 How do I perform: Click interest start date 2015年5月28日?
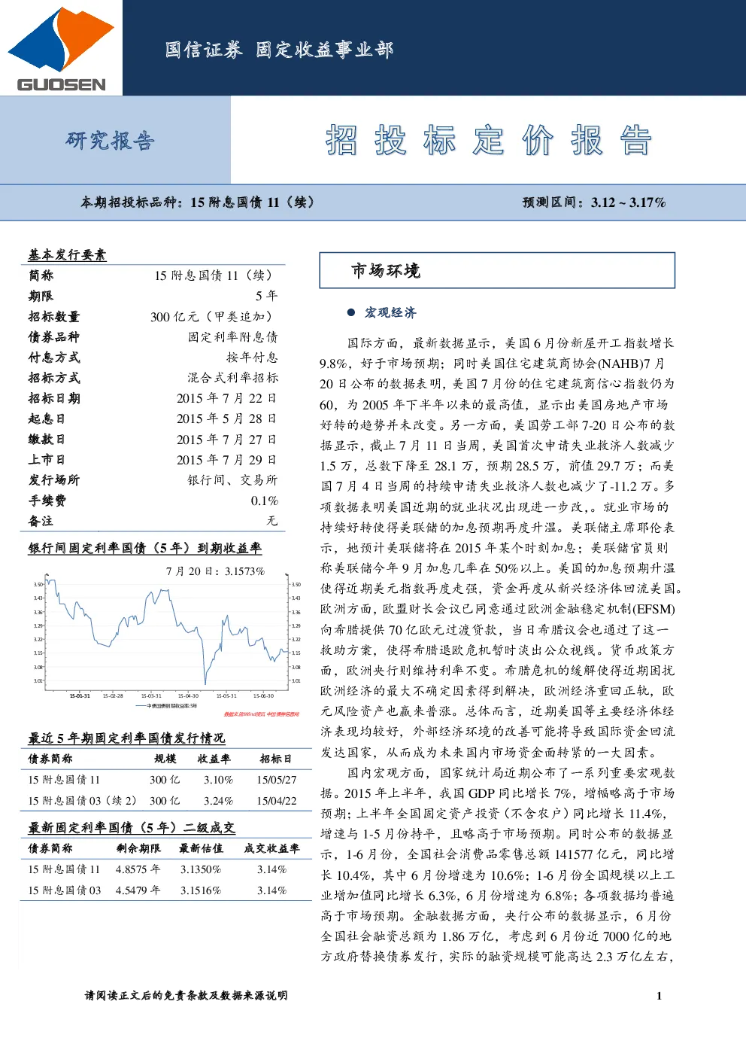tap(226, 418)
